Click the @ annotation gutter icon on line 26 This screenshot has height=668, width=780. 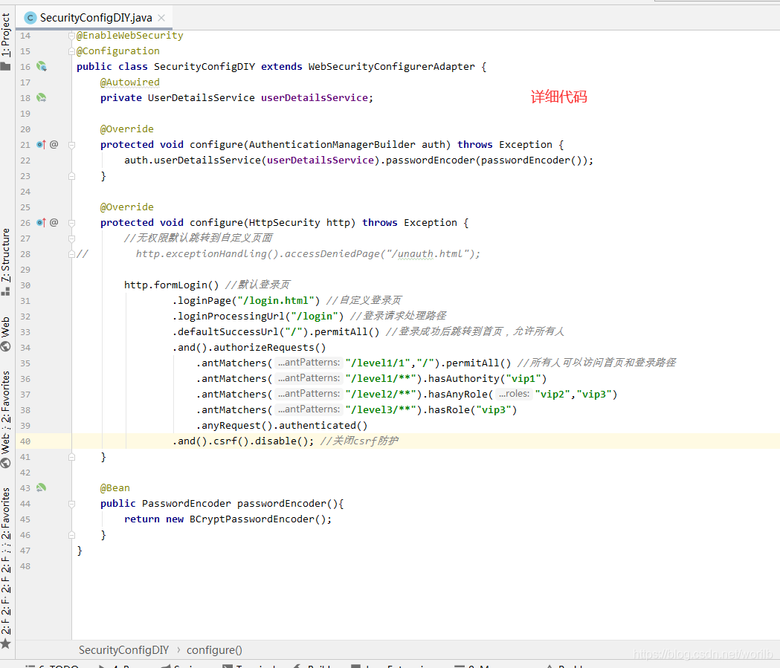click(54, 222)
